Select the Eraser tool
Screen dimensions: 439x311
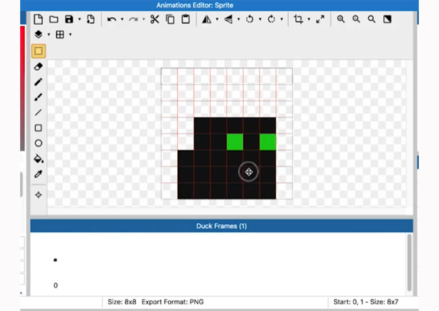(39, 67)
